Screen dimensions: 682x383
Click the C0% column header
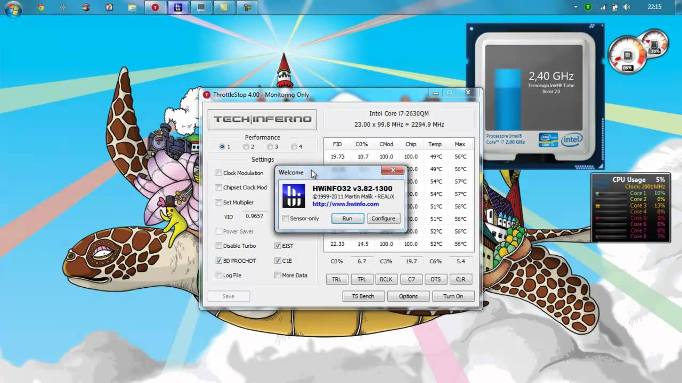tap(362, 144)
